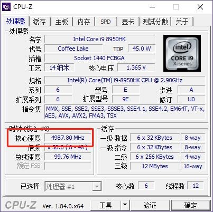Image resolution: width=213 pixels, height=212 pixels.
Task: Click the 核心速度 4987.80 MHz field
Action: point(68,138)
